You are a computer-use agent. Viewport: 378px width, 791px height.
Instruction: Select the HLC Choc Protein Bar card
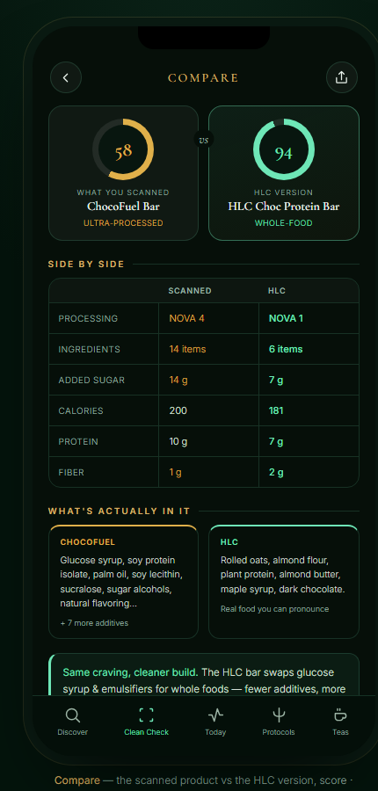[x=284, y=173]
